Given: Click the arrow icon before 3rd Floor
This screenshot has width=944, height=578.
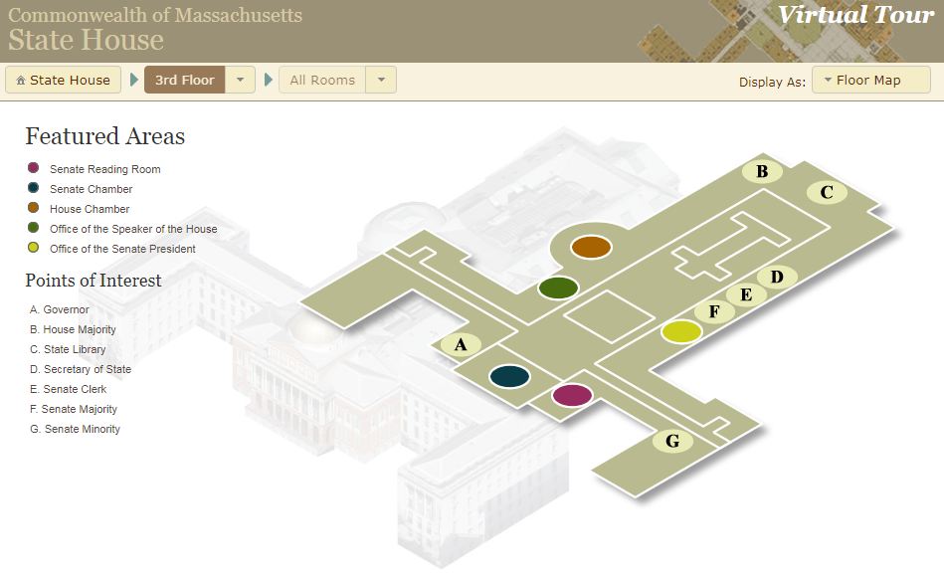Looking at the screenshot, I should pyautogui.click(x=134, y=80).
